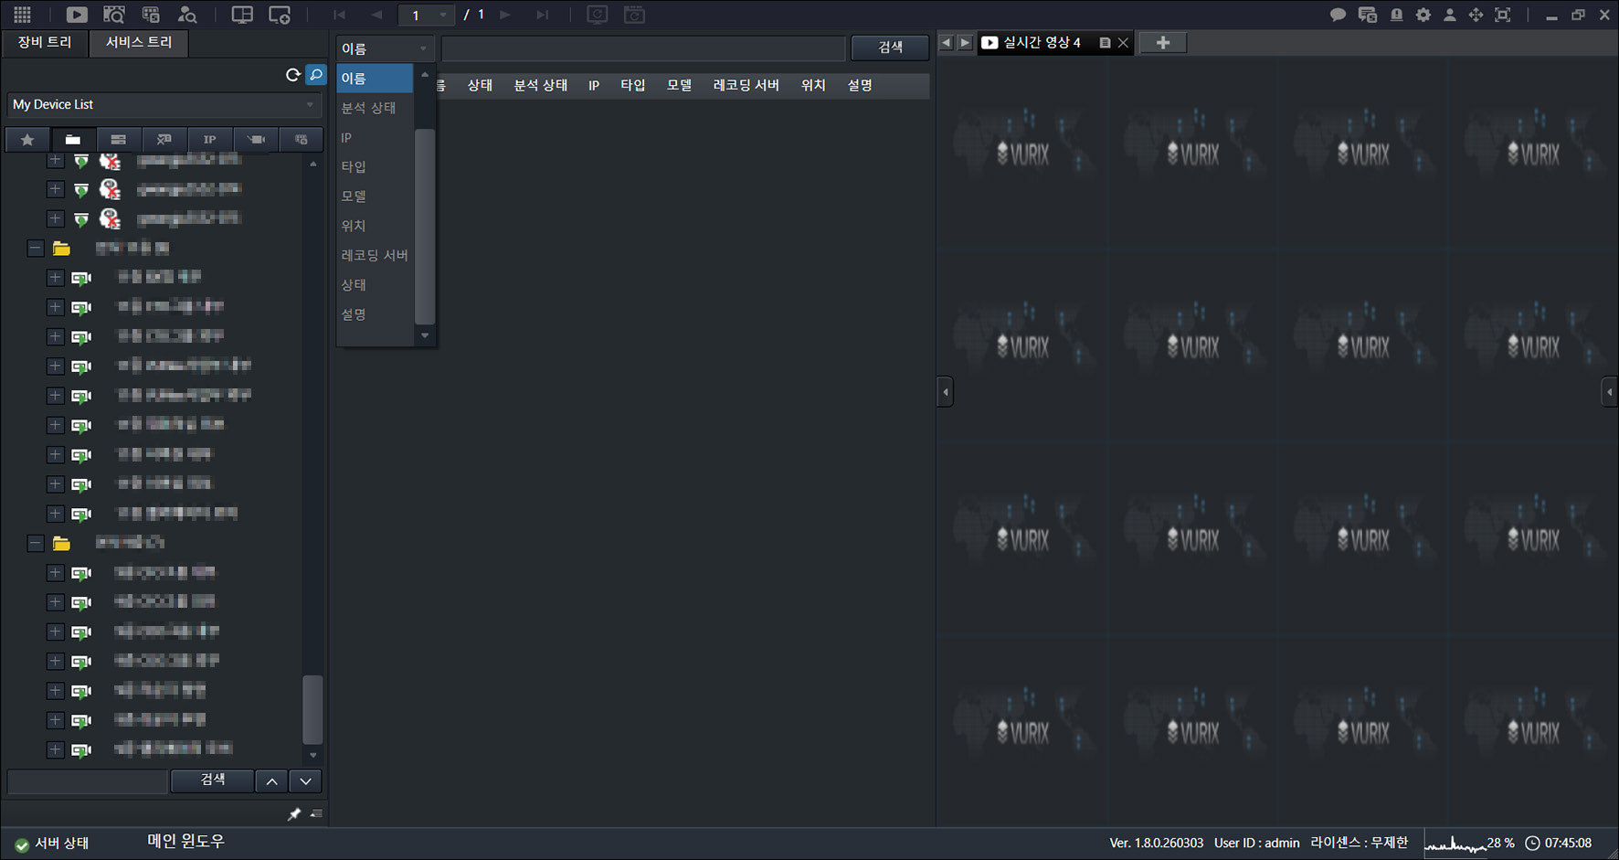Screen dimensions: 1619x860
Task: Select the camera view filter
Action: [256, 140]
